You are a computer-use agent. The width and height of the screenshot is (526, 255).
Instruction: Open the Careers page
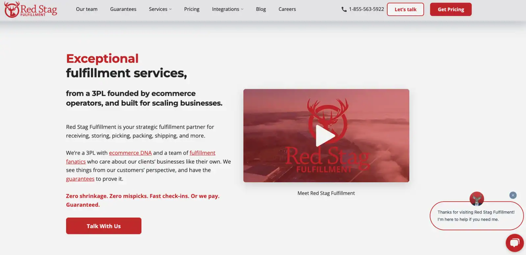tap(287, 9)
